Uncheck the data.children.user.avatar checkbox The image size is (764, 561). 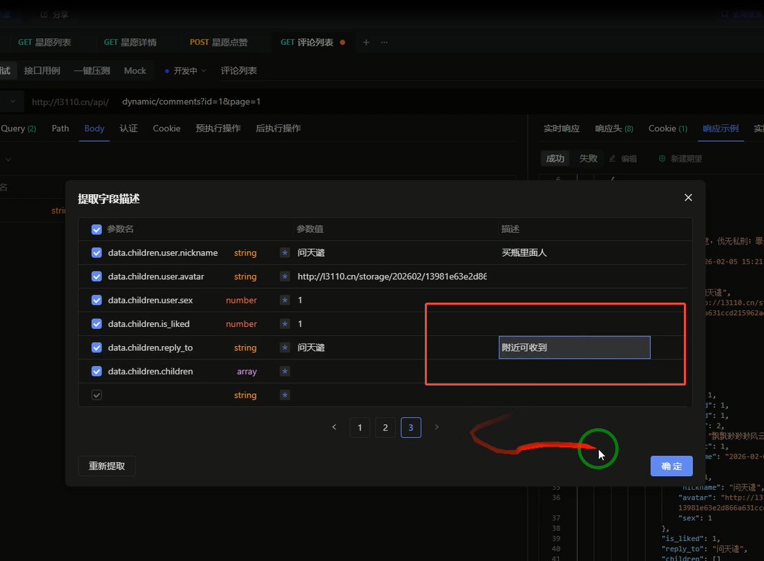pos(97,276)
